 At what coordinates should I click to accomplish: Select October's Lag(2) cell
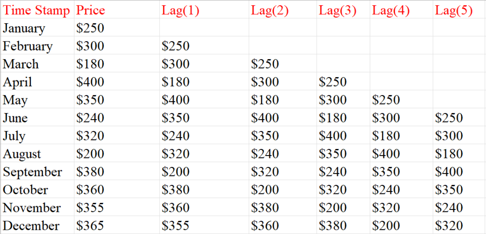pyautogui.click(x=265, y=190)
